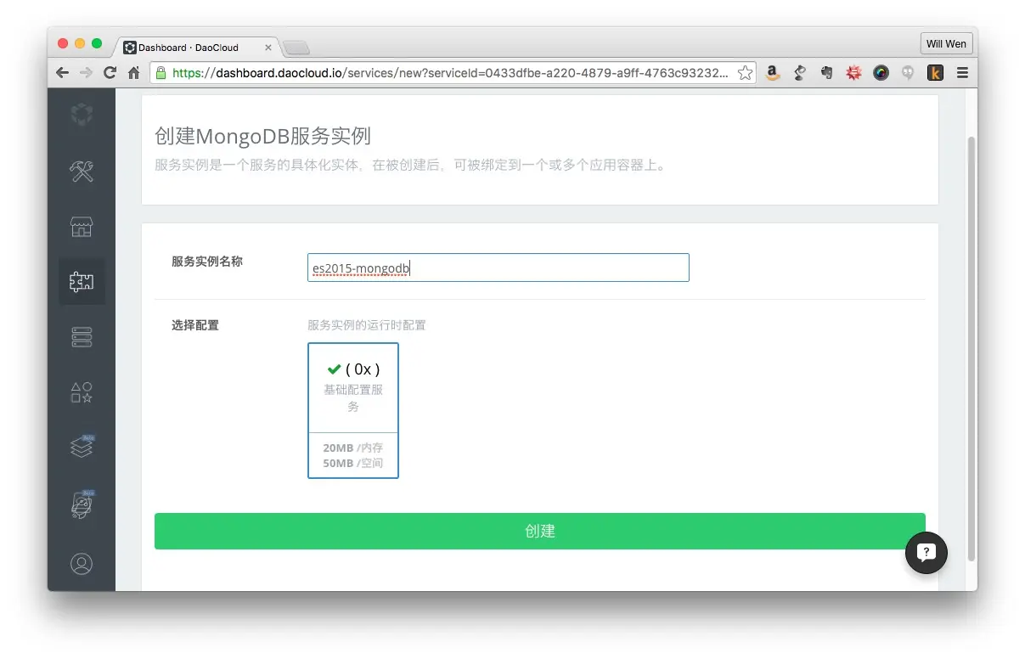Close the Dashboard · DaoCloud tab

click(268, 48)
